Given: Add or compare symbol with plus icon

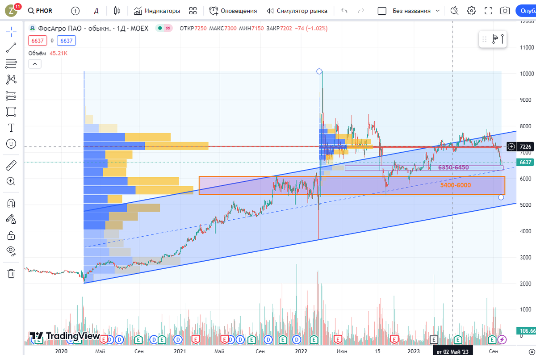Looking at the screenshot, I should (x=75, y=11).
